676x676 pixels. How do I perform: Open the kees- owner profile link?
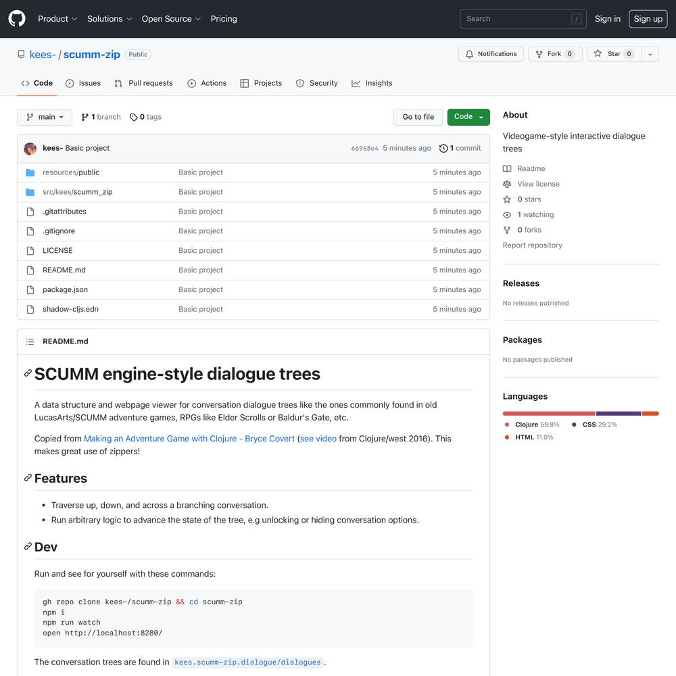pos(43,54)
